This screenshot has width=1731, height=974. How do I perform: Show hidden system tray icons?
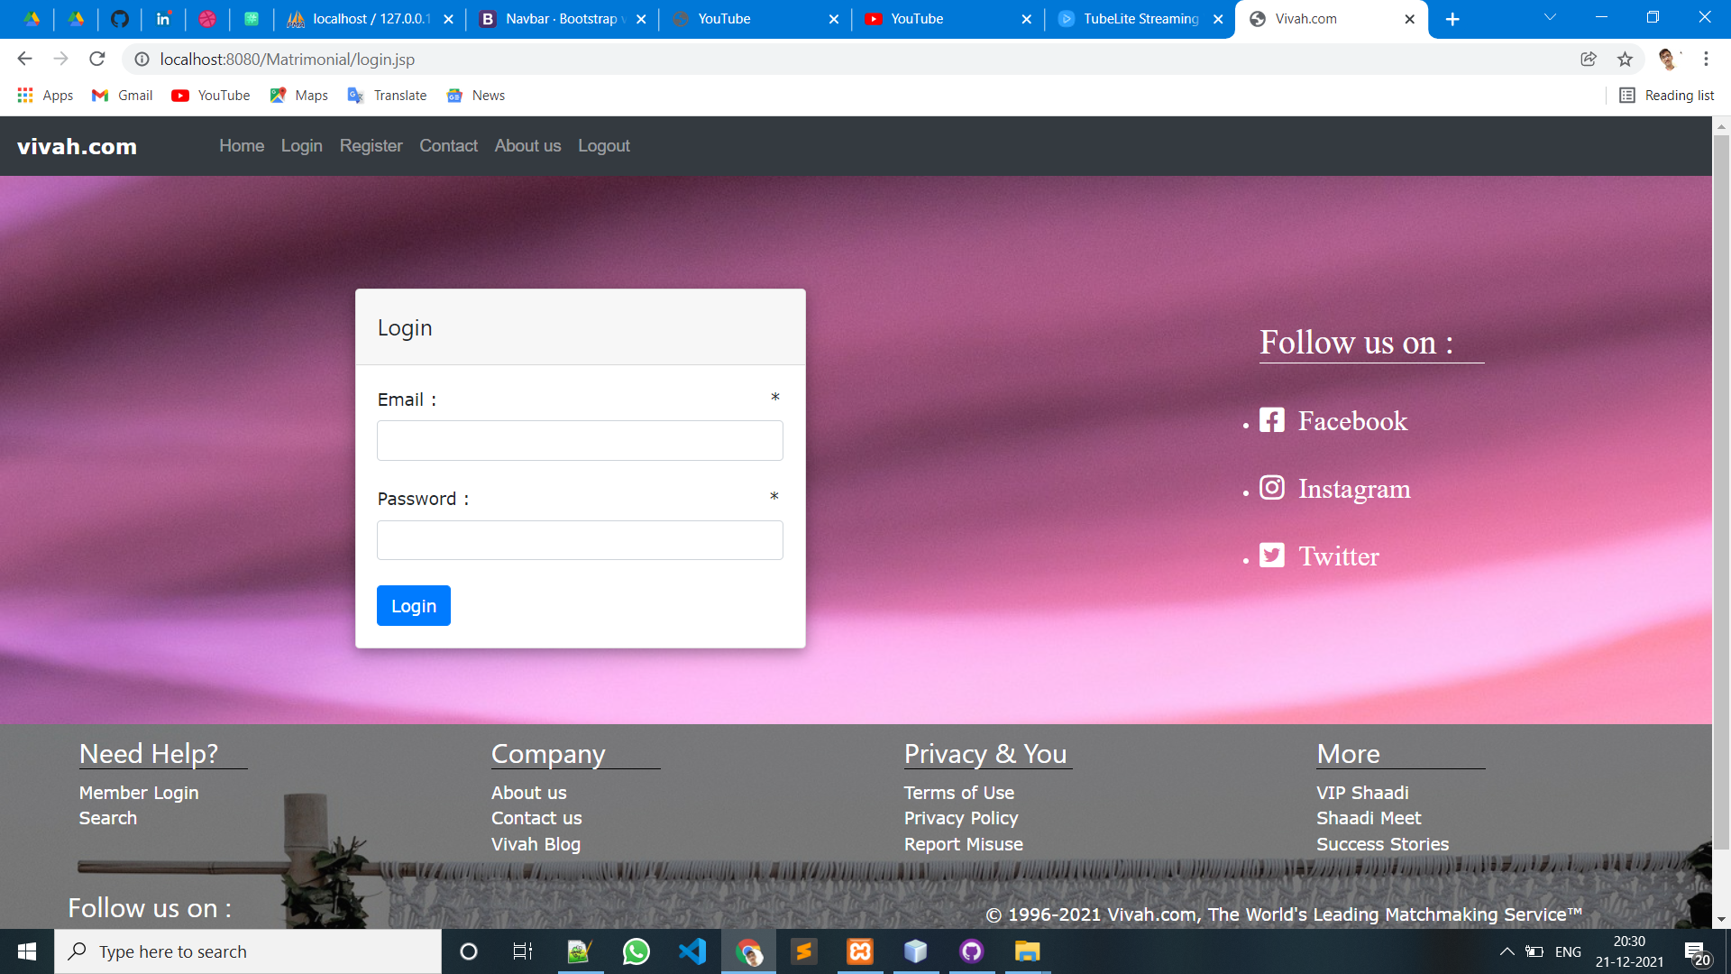[x=1507, y=951]
